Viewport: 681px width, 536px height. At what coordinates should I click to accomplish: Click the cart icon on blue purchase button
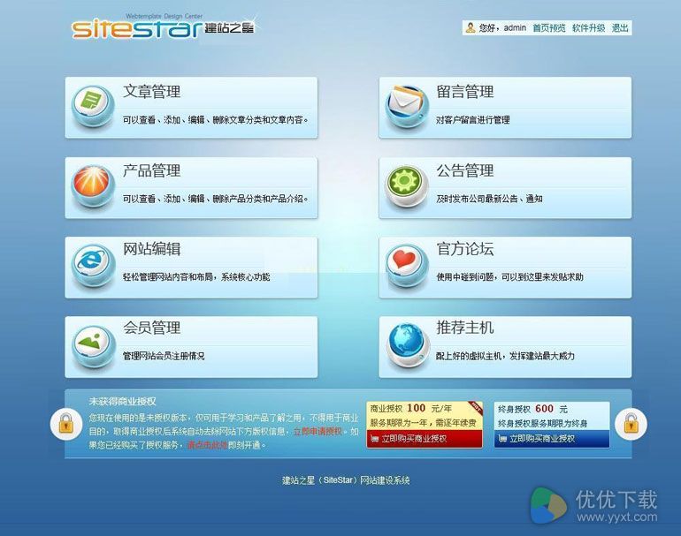[502, 439]
